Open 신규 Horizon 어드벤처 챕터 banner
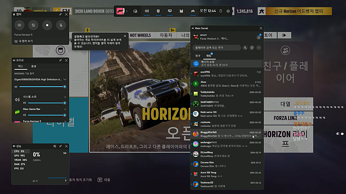Image resolution: width=346 pixels, height=194 pixels. coord(295,11)
